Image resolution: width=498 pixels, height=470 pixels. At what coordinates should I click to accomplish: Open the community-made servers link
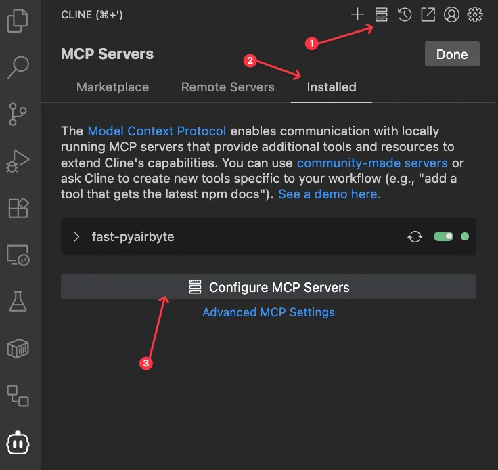coord(372,163)
